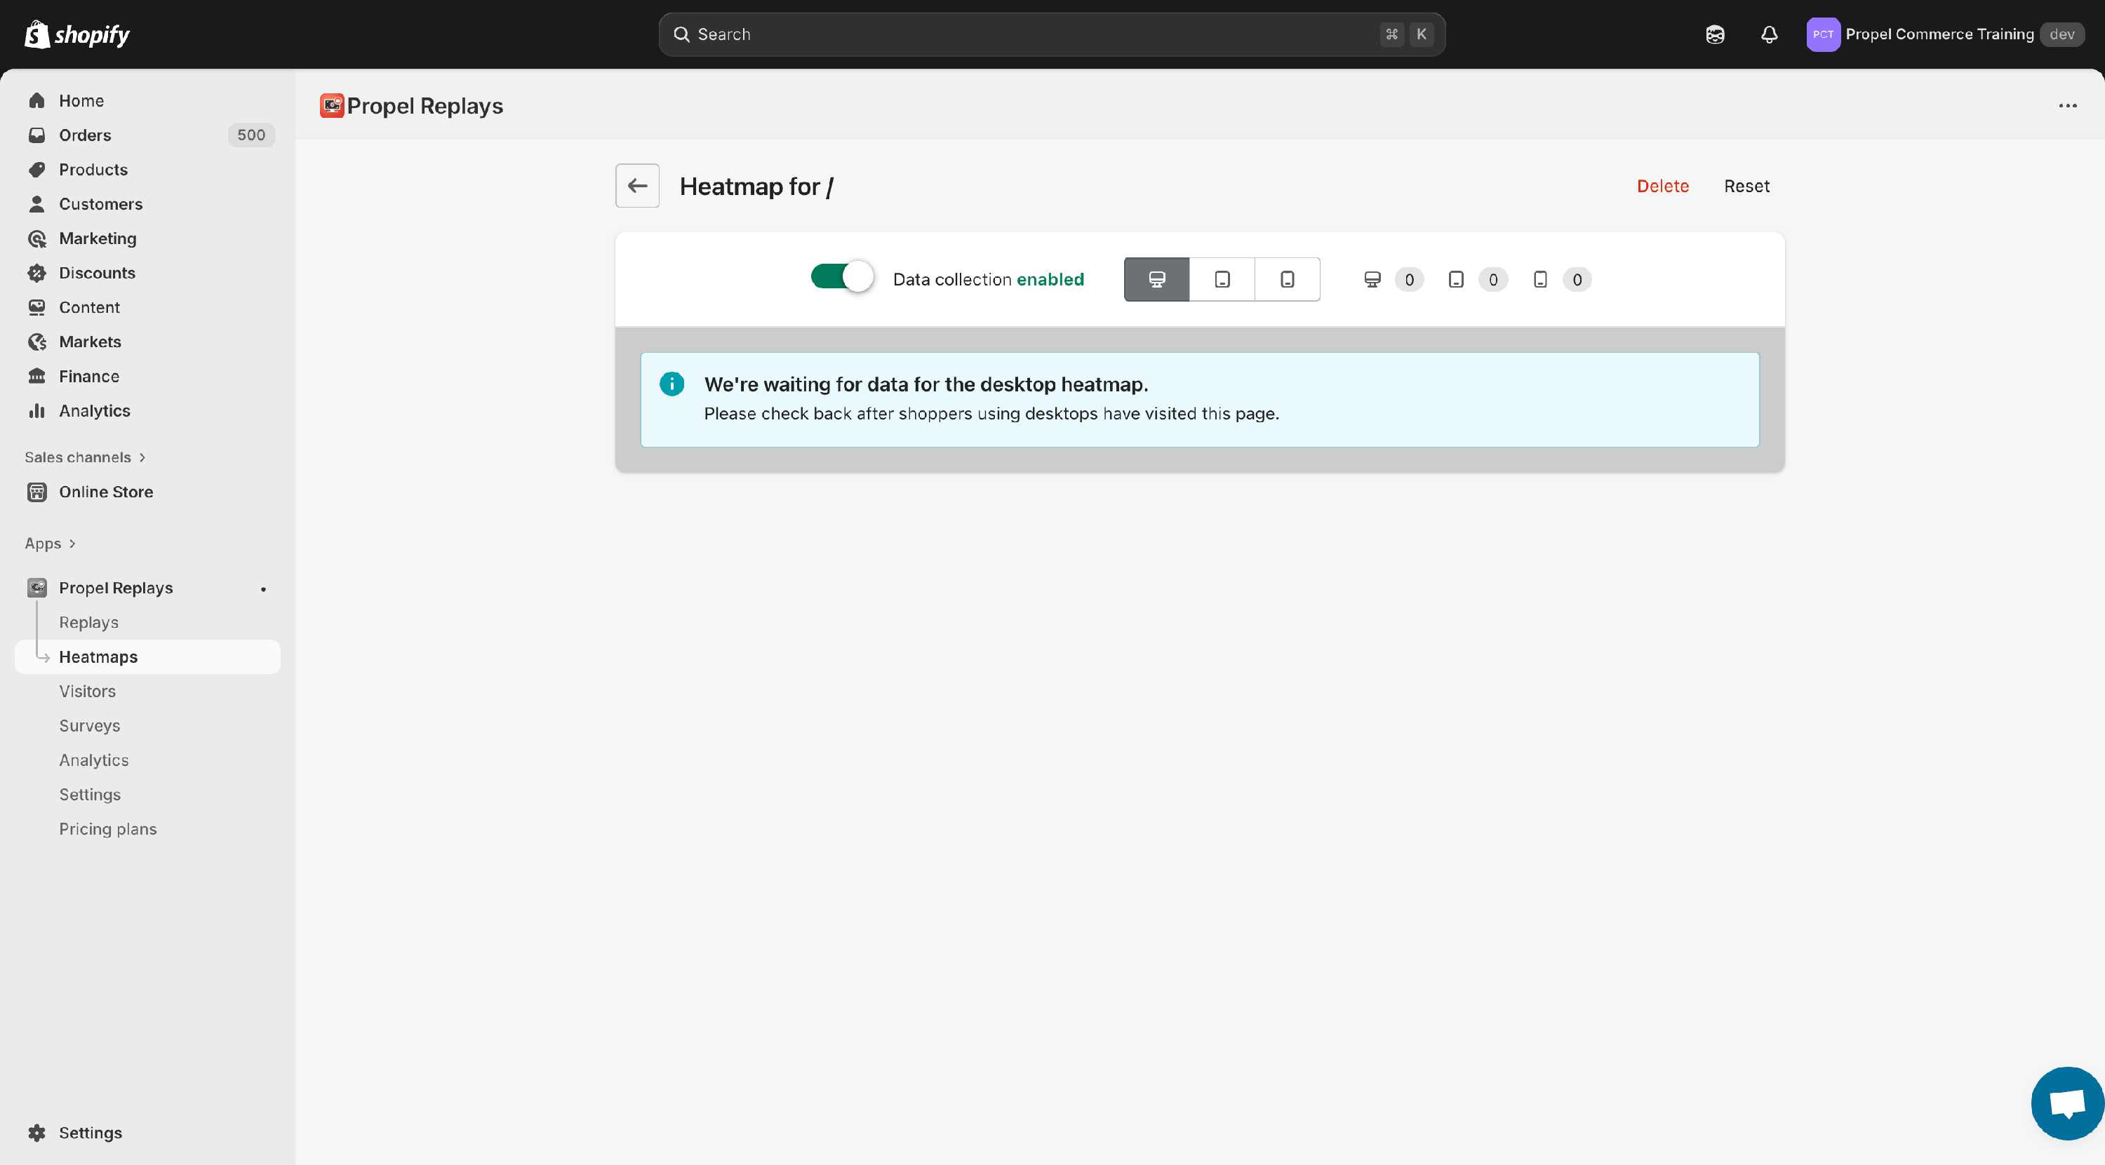Go to Surveys in Propel Replays
2105x1165 pixels.
pos(89,725)
